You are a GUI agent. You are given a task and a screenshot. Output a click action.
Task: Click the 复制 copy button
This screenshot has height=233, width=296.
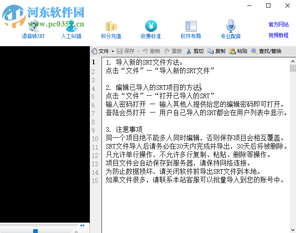[x=216, y=51]
